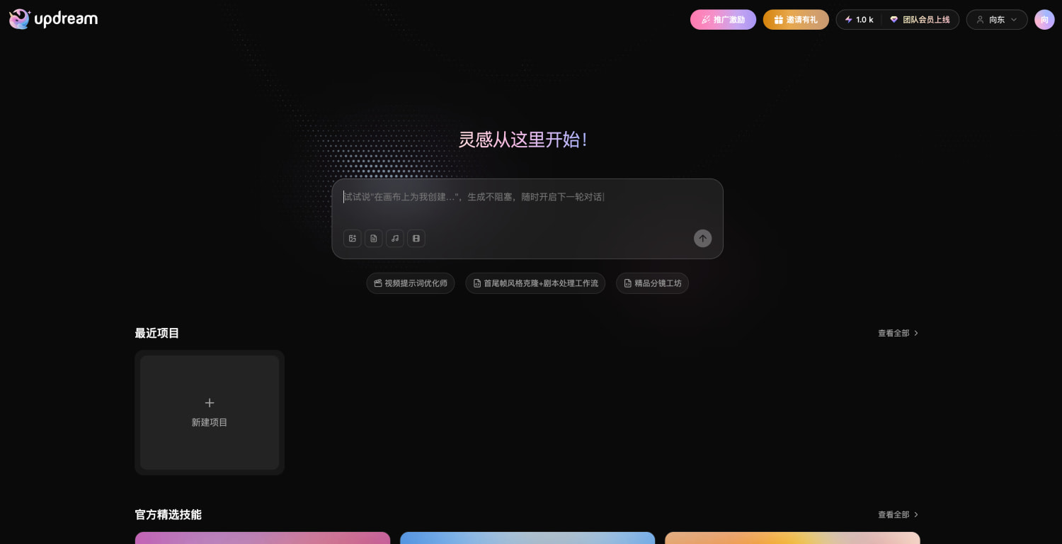The height and width of the screenshot is (544, 1062).
Task: Select the 首尾帧风格克隆+剧本处理工作流 chip
Action: [x=535, y=283]
